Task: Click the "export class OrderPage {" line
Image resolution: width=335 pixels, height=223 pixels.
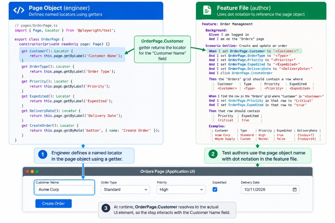Action: [39, 39]
